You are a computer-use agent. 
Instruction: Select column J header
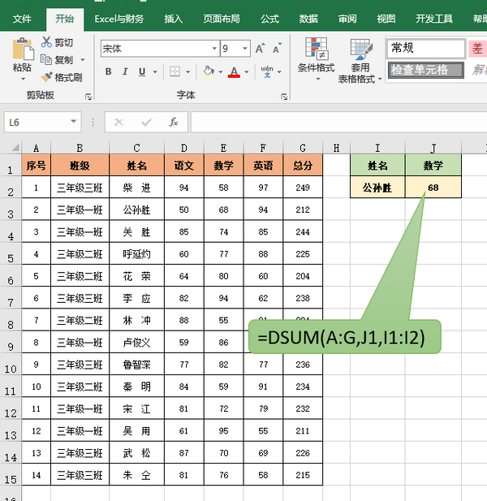[433, 148]
